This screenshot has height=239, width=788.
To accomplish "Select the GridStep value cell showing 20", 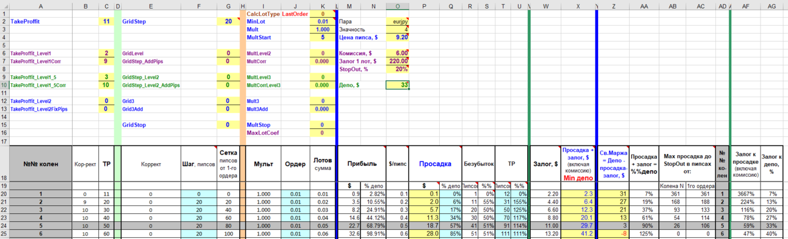I will tap(228, 21).
